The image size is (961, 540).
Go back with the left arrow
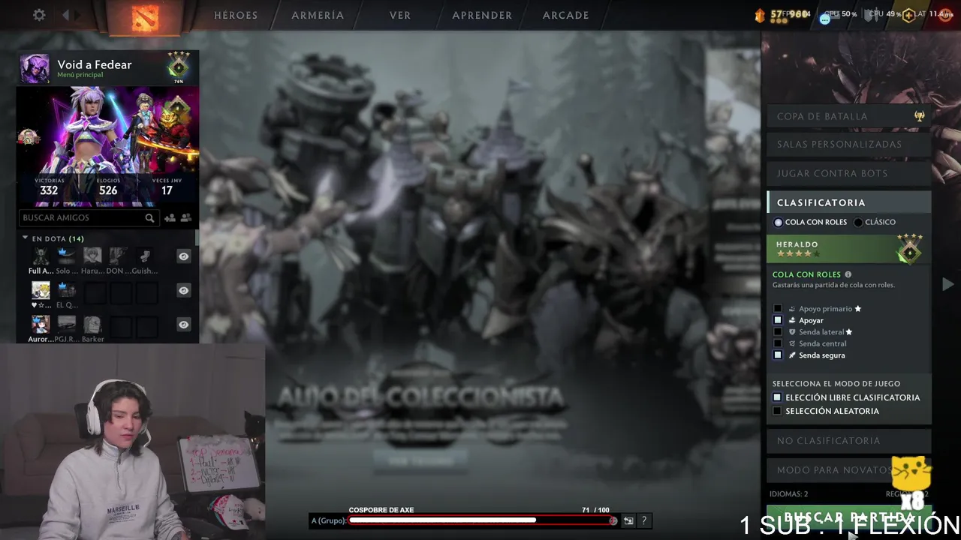point(66,15)
